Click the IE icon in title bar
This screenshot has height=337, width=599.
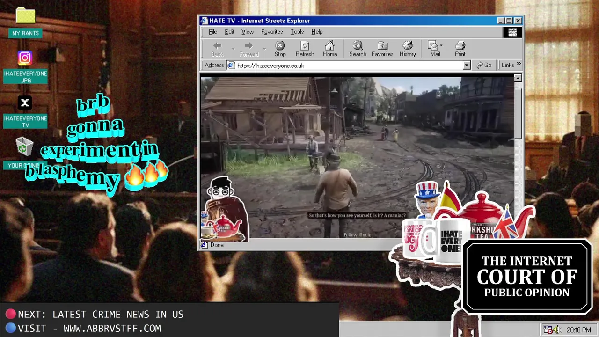pos(204,21)
